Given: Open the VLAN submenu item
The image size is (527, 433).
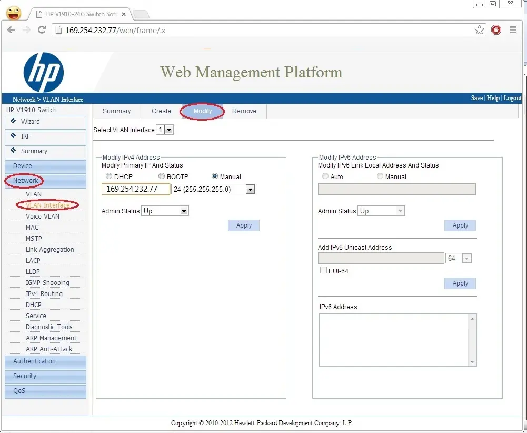Looking at the screenshot, I should 34,194.
